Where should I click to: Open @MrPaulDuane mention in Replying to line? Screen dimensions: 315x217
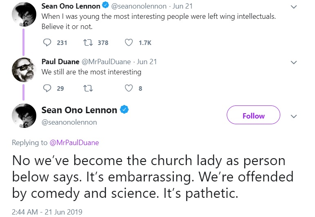pyautogui.click(x=74, y=143)
